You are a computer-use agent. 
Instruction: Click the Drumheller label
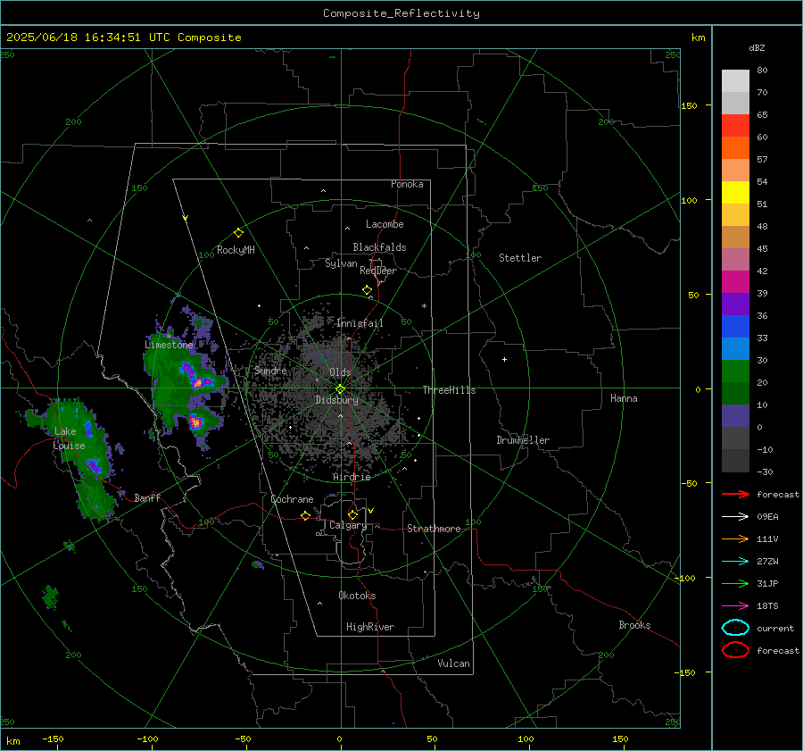523,440
